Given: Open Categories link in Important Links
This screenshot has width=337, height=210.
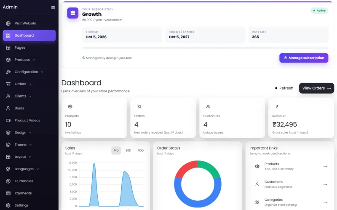Looking at the screenshot, I should (291, 202).
